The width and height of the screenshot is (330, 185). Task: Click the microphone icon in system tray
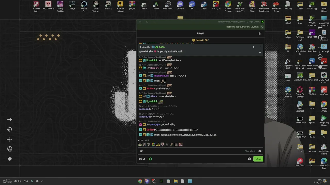(x=32, y=181)
